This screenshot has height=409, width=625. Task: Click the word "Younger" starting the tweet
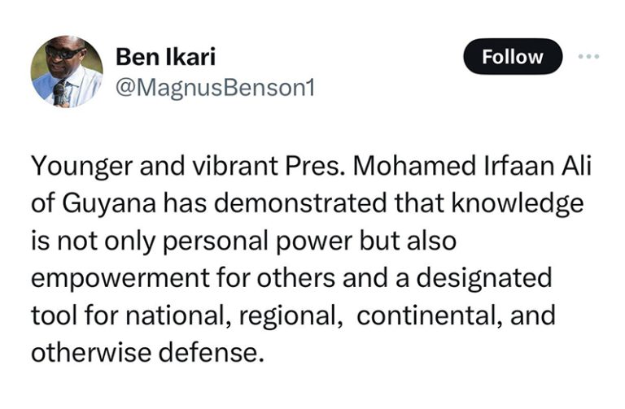(81, 167)
